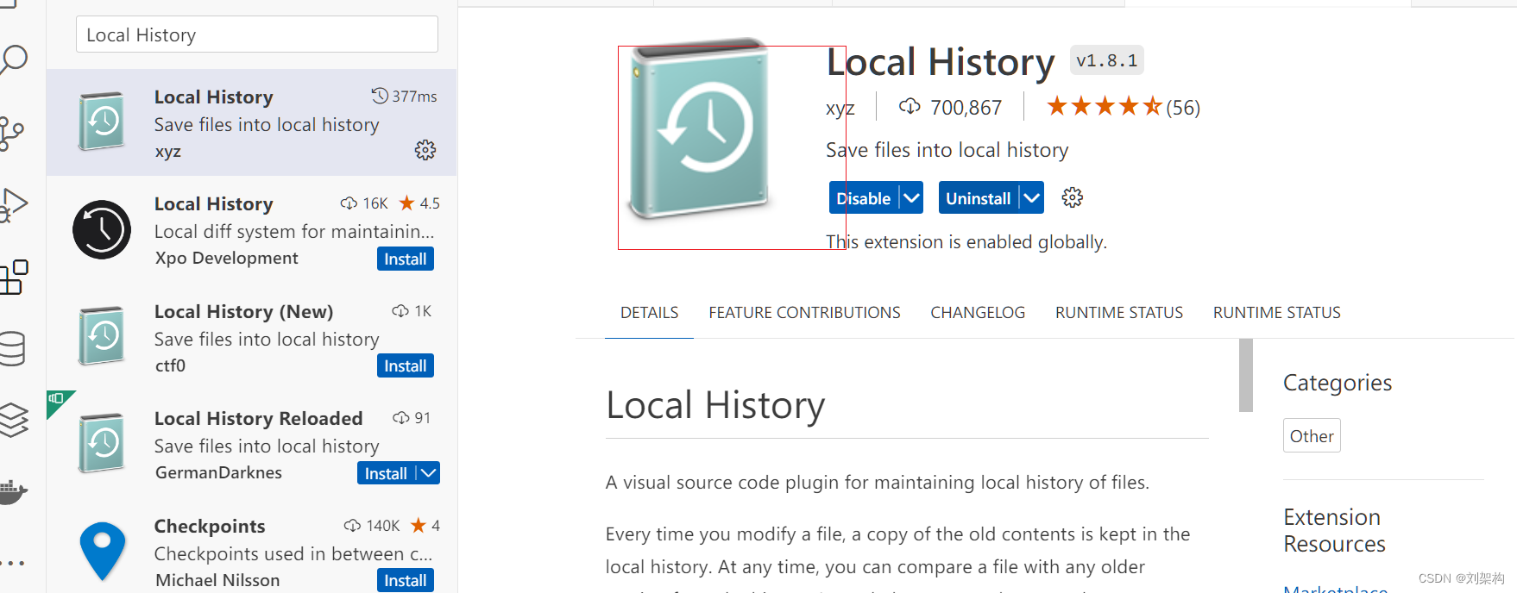Click the 4.5 star rating on Xpo Local History

click(x=419, y=203)
